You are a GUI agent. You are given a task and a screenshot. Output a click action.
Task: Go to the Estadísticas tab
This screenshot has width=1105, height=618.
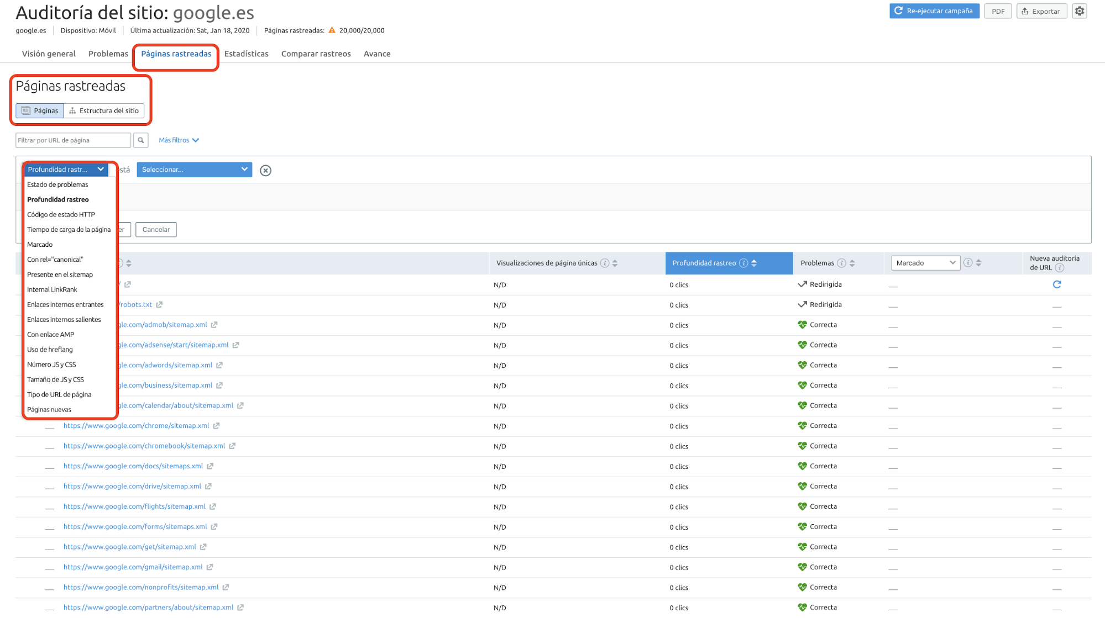246,54
